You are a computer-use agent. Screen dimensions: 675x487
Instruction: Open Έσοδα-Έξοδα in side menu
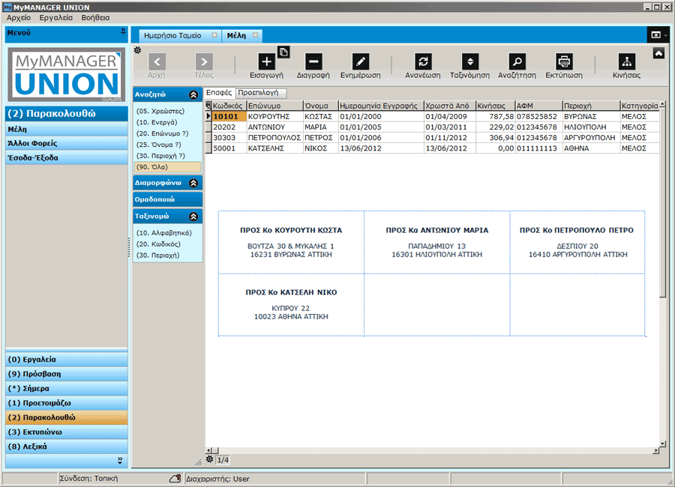[67, 157]
